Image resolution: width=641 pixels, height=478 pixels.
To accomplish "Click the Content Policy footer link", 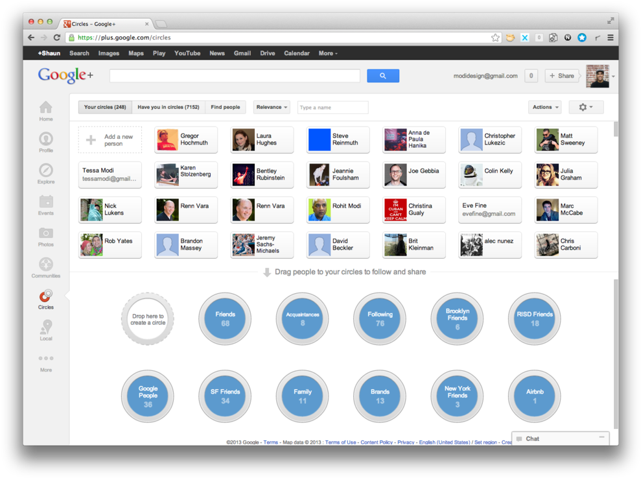I will (x=377, y=442).
